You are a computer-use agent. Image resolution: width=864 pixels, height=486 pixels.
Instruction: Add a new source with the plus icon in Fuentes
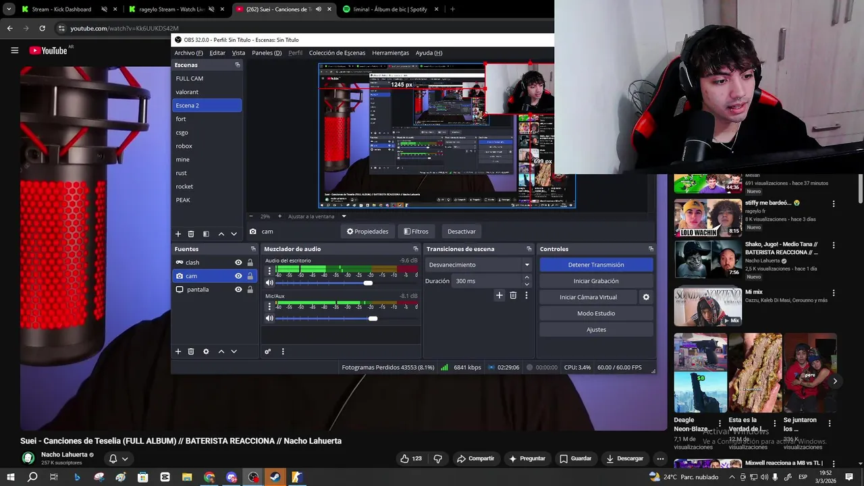point(178,351)
